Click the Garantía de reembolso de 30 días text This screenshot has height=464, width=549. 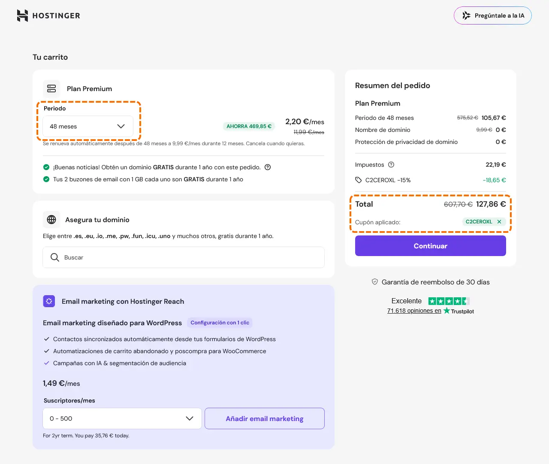pos(436,282)
